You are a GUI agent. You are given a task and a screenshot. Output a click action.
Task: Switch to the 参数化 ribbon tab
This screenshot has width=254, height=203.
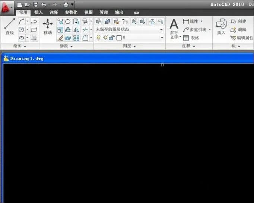[71, 12]
